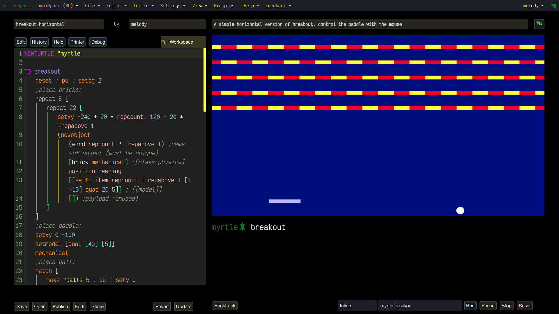Click the Publish button

point(60,306)
